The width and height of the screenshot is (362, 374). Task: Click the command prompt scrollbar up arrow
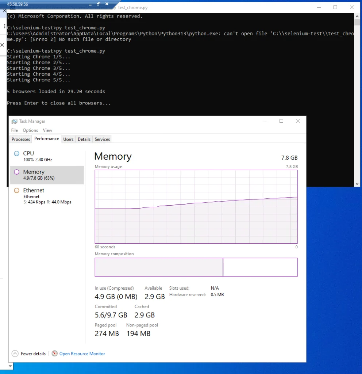pyautogui.click(x=357, y=16)
